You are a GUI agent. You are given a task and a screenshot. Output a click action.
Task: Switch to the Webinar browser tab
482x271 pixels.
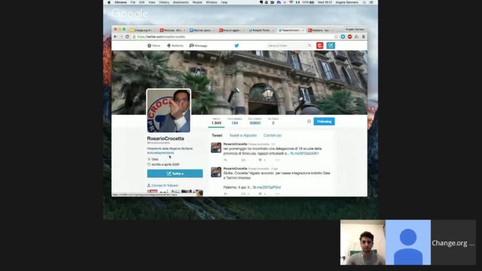click(201, 30)
